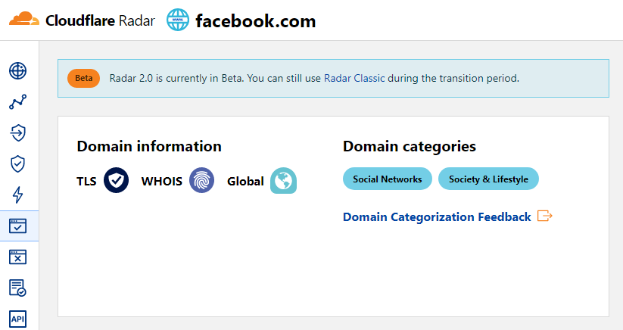Viewport: 623px width, 330px height.
Task: Select the Social Networks category tag
Action: (x=388, y=179)
